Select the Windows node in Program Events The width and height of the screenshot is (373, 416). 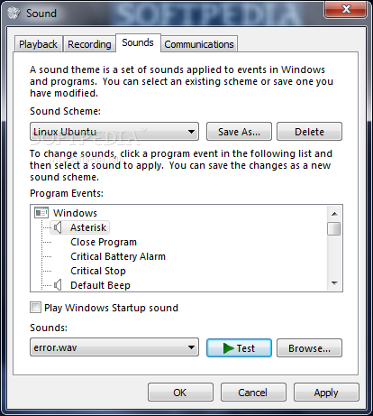coord(75,213)
